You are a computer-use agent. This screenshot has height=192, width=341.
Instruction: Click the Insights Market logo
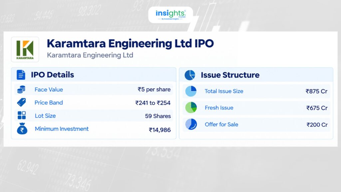(x=171, y=15)
